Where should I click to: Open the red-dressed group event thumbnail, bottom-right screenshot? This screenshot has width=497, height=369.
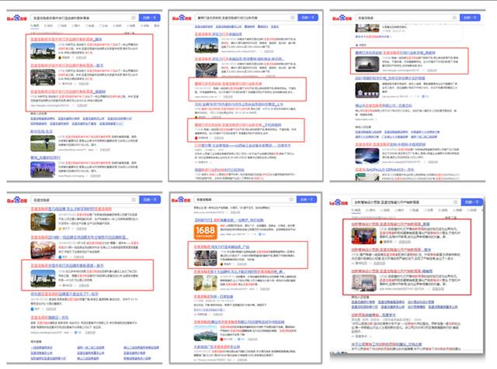(363, 236)
